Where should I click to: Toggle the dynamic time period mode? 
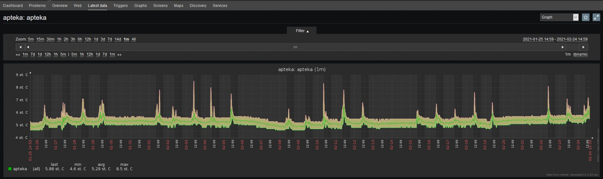(x=580, y=54)
